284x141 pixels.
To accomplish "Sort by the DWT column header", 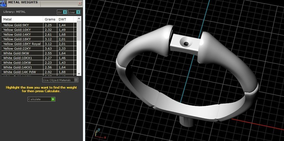I will pos(65,19).
